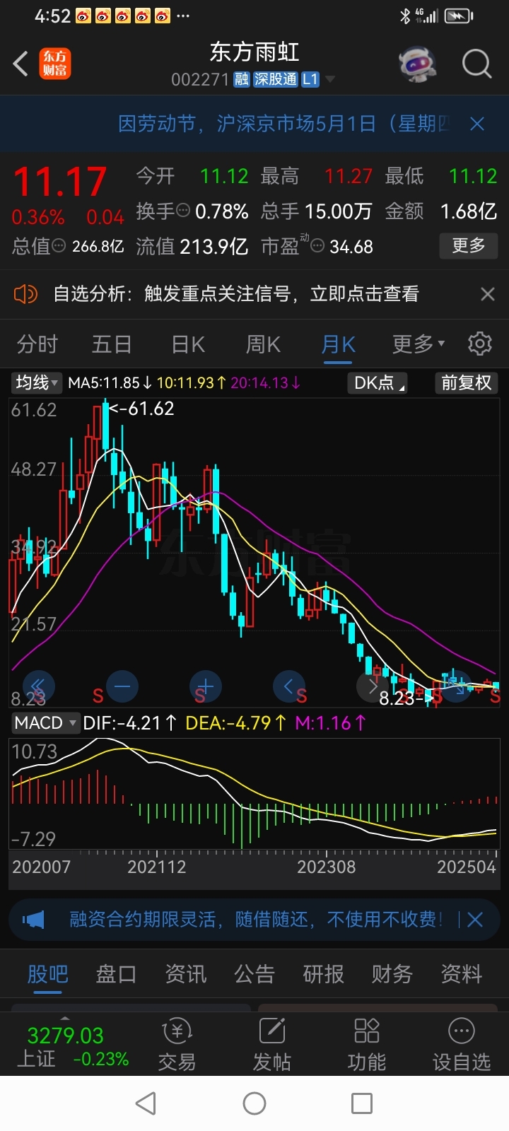Switch to the 周K chart tab
The width and height of the screenshot is (509, 1131).
click(x=263, y=344)
